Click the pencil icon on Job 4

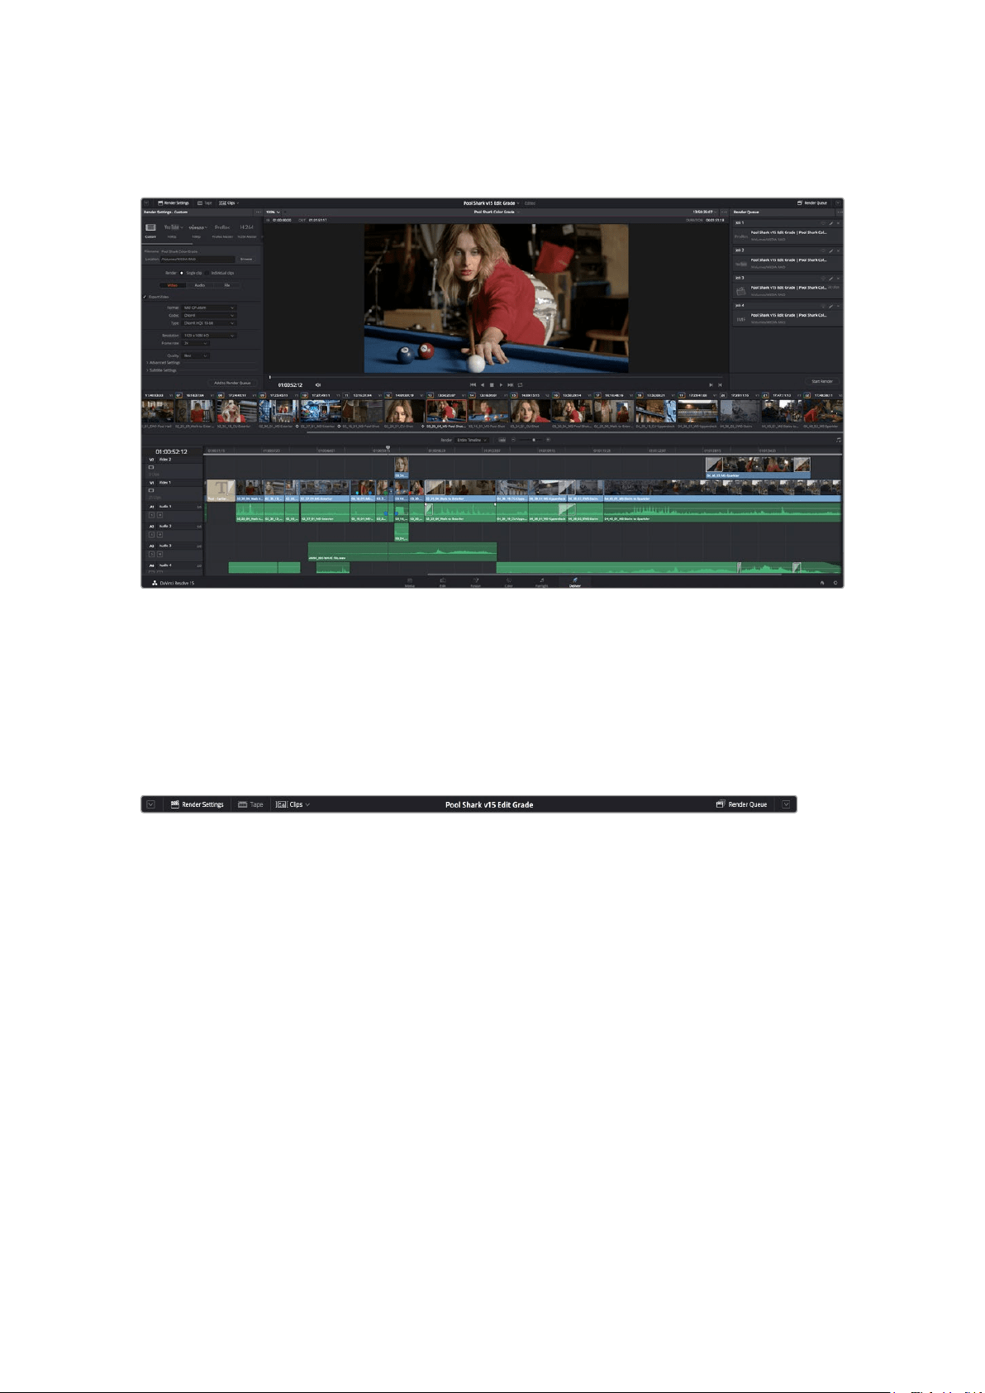pyautogui.click(x=830, y=306)
